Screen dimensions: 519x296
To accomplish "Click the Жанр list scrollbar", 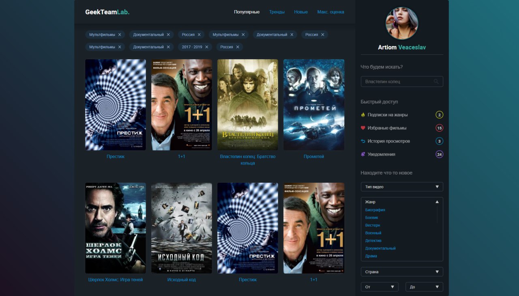I will click(437, 214).
